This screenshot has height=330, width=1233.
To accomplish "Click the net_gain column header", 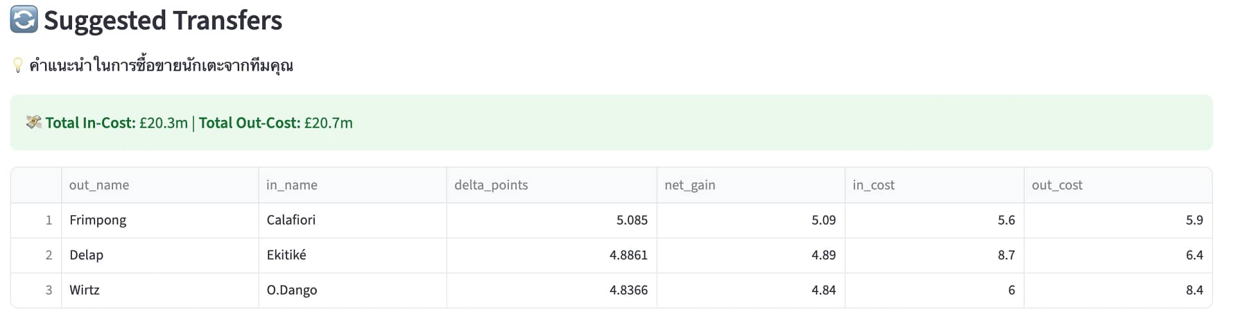I will tap(750, 185).
